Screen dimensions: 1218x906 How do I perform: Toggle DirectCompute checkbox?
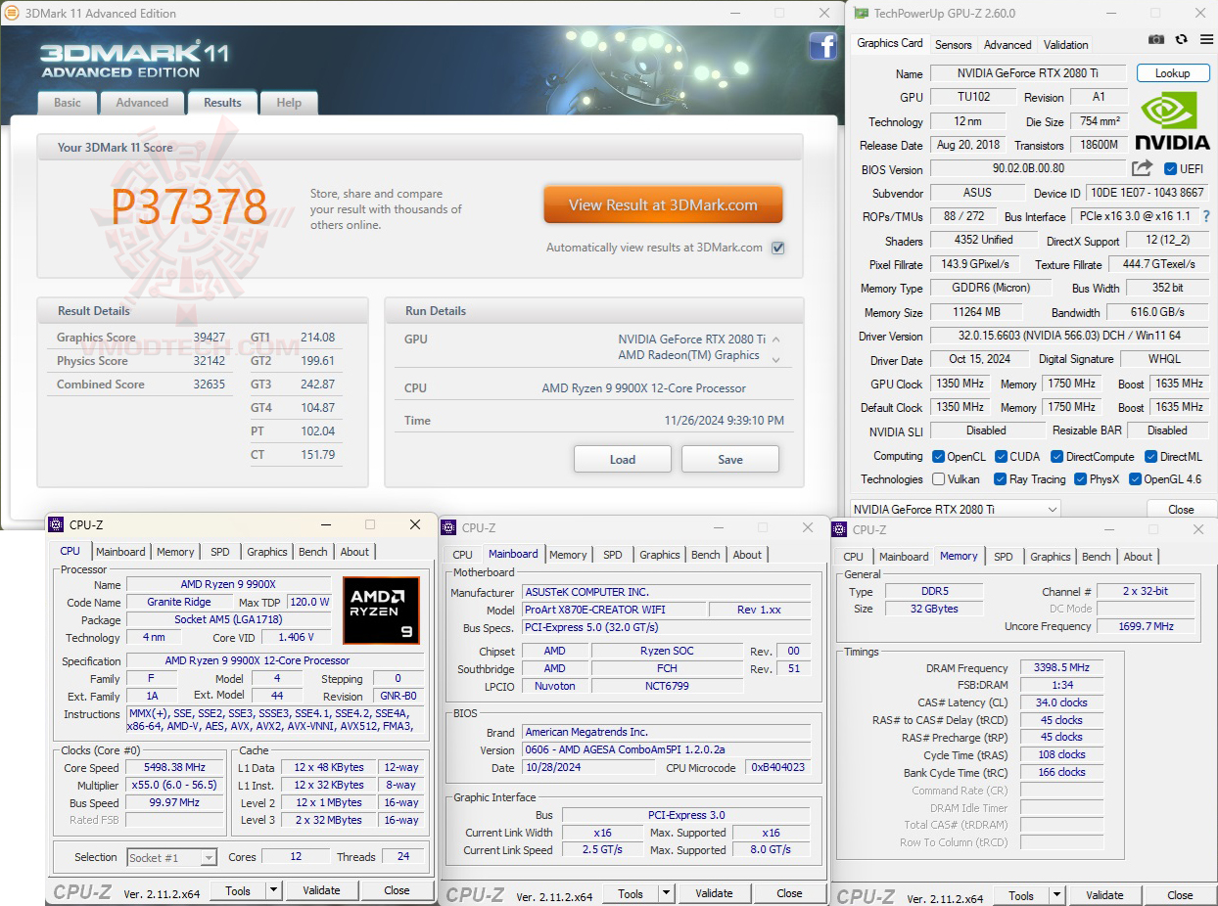(x=1057, y=457)
